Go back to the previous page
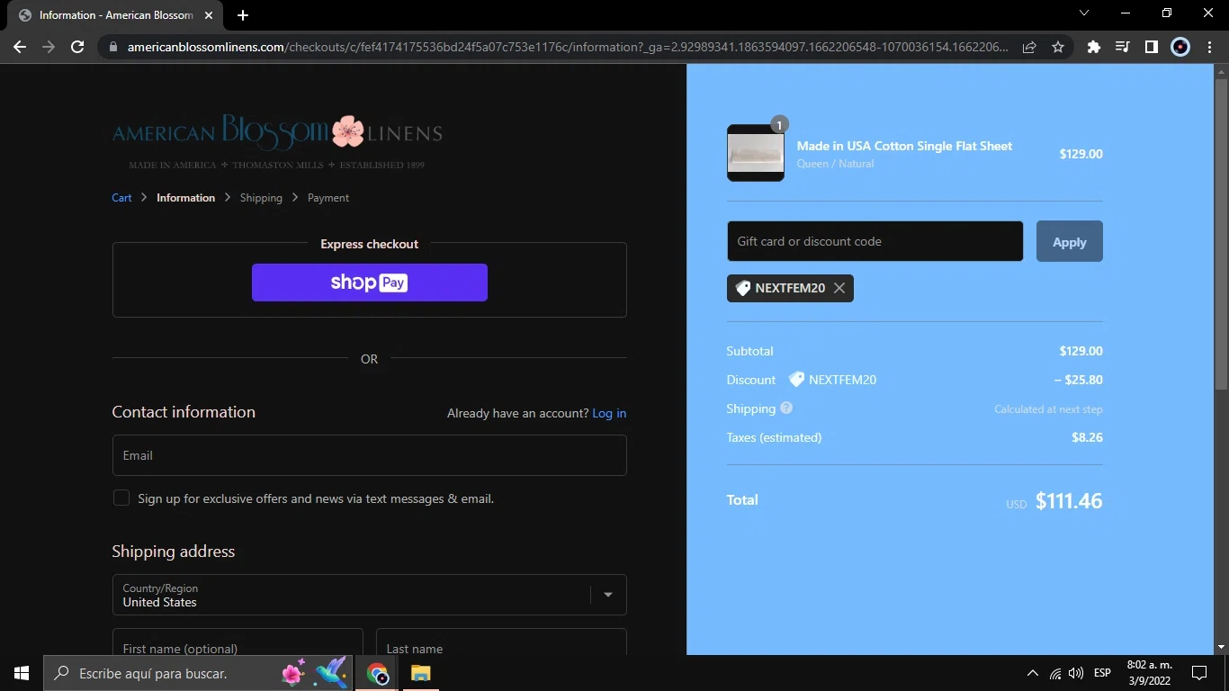 (x=20, y=47)
